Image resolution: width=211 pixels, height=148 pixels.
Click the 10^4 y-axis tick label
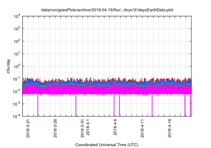pos(17,16)
